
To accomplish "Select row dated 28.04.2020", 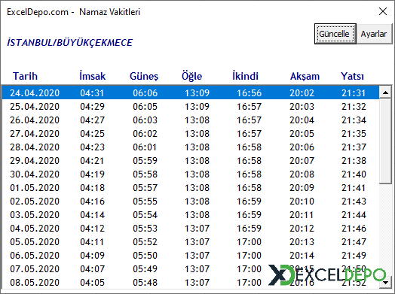I will coord(191,147).
